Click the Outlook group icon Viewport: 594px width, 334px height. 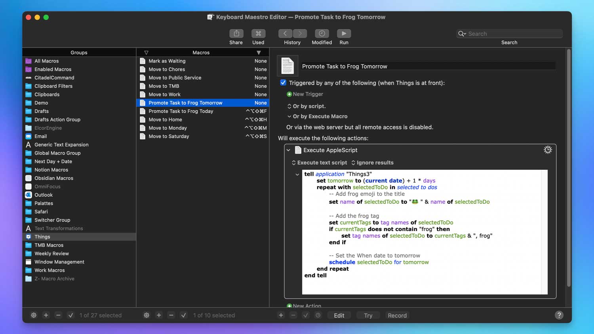click(29, 195)
